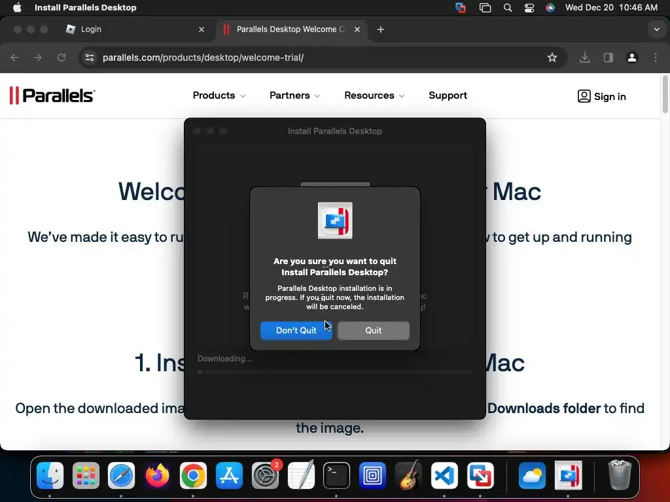The image size is (670, 502).
Task: Click the page vertical scrollbar
Action: pyautogui.click(x=665, y=95)
